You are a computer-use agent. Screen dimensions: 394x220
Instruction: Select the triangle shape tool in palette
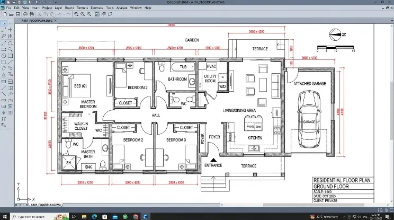[x=4, y=74]
